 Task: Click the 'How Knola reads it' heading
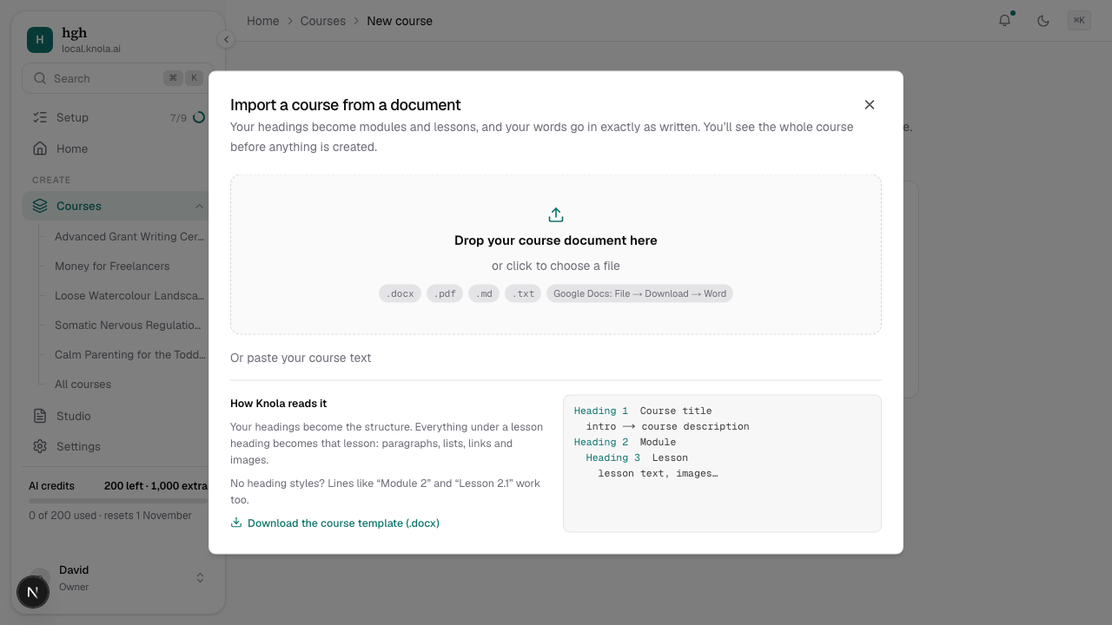279,404
